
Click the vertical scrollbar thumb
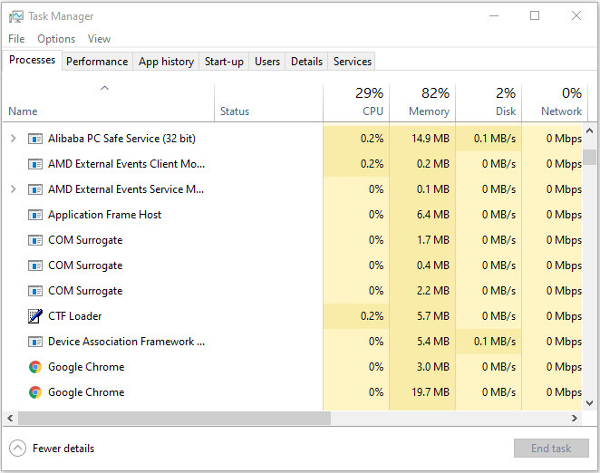590,157
